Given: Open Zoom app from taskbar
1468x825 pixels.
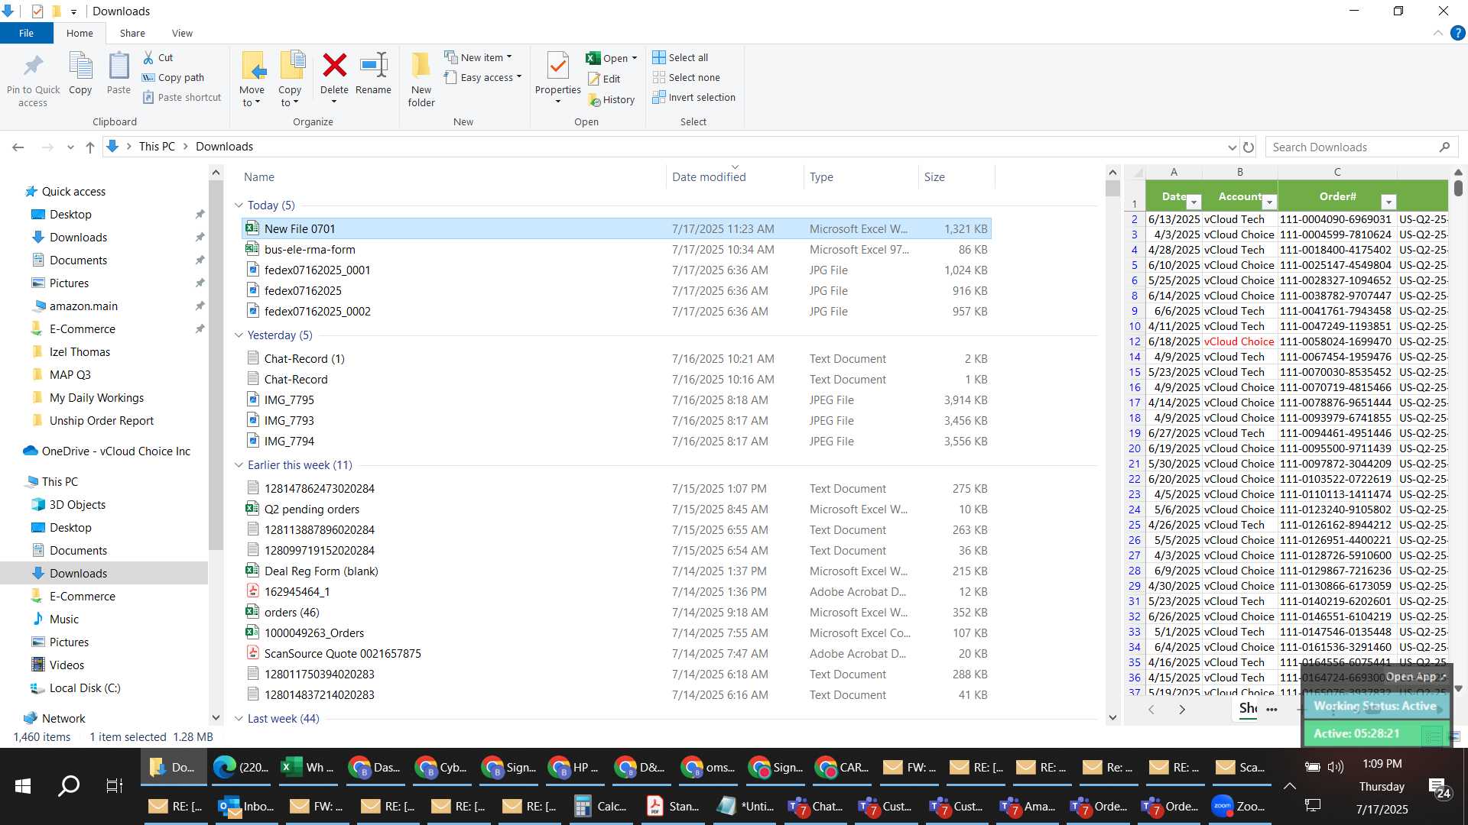Looking at the screenshot, I should pos(1238,806).
